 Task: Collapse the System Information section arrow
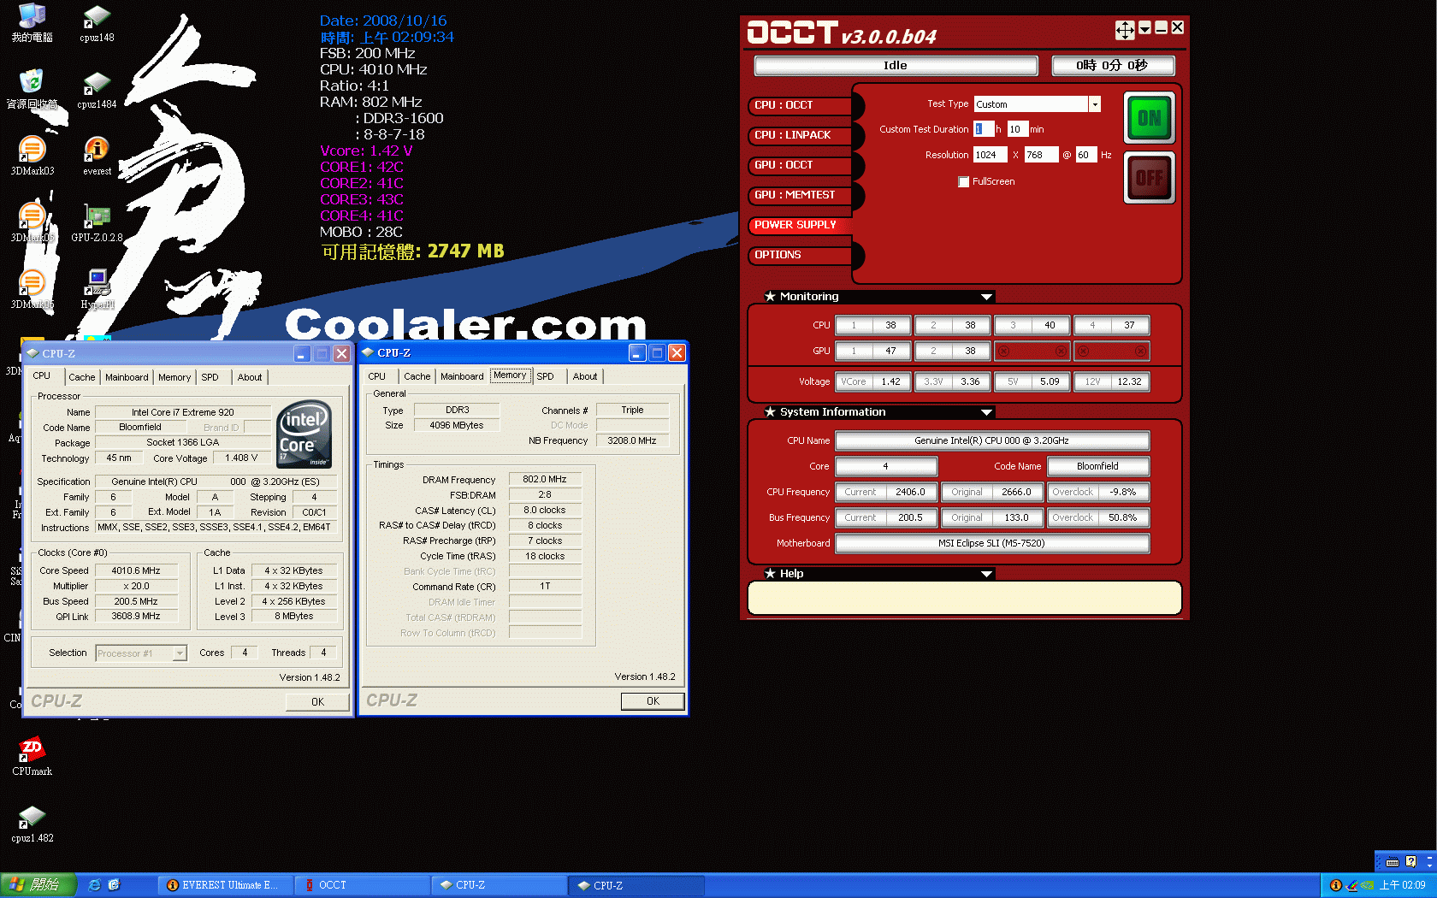coord(986,412)
